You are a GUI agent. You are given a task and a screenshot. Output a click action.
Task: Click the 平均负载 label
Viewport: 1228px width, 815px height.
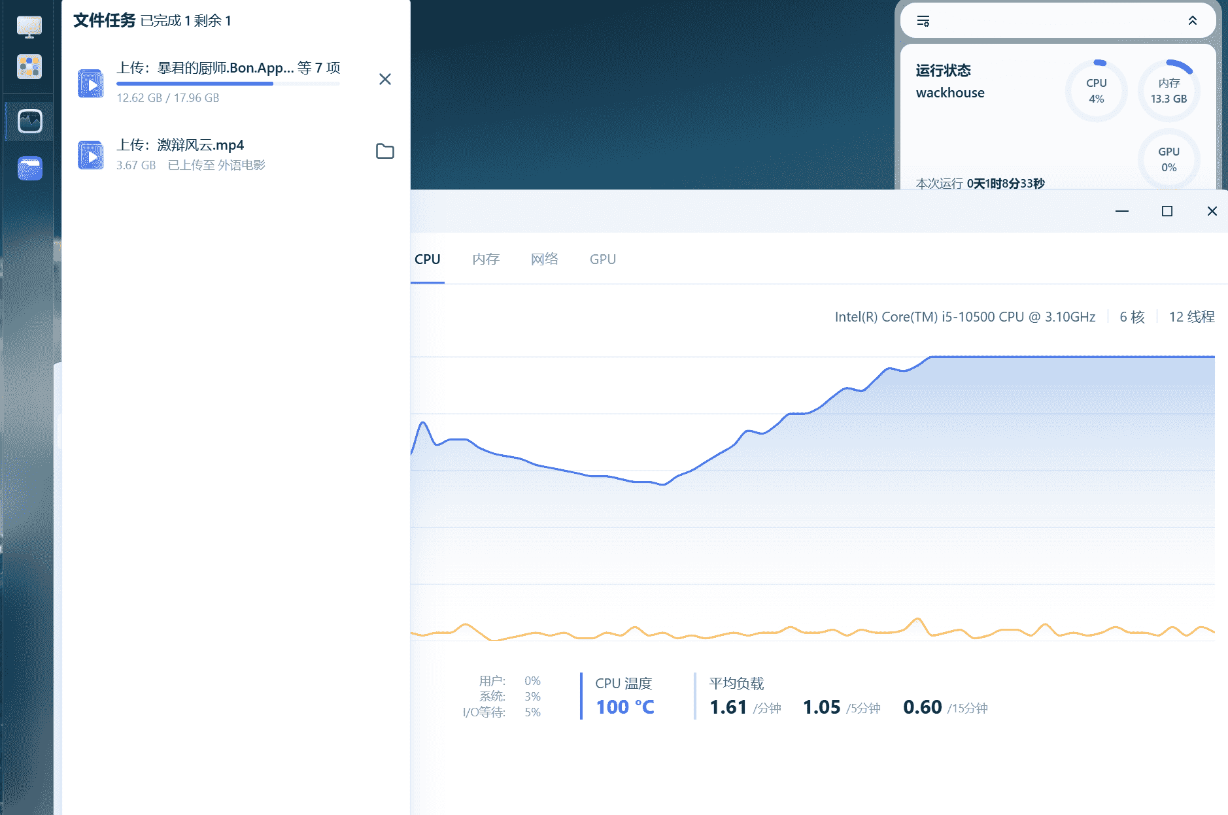point(736,684)
